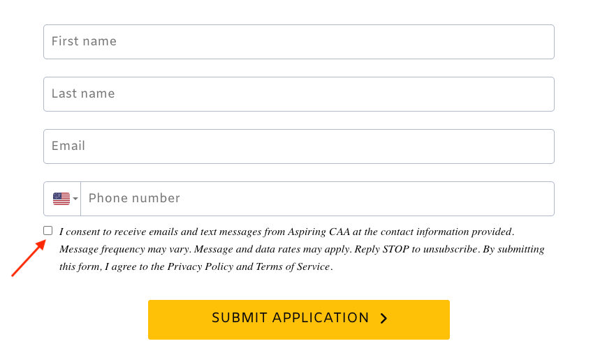Focus the First name field

tap(299, 42)
